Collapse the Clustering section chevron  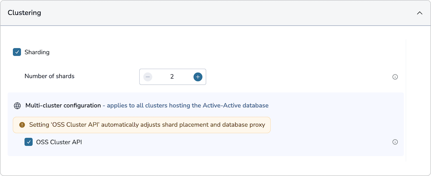coord(419,13)
